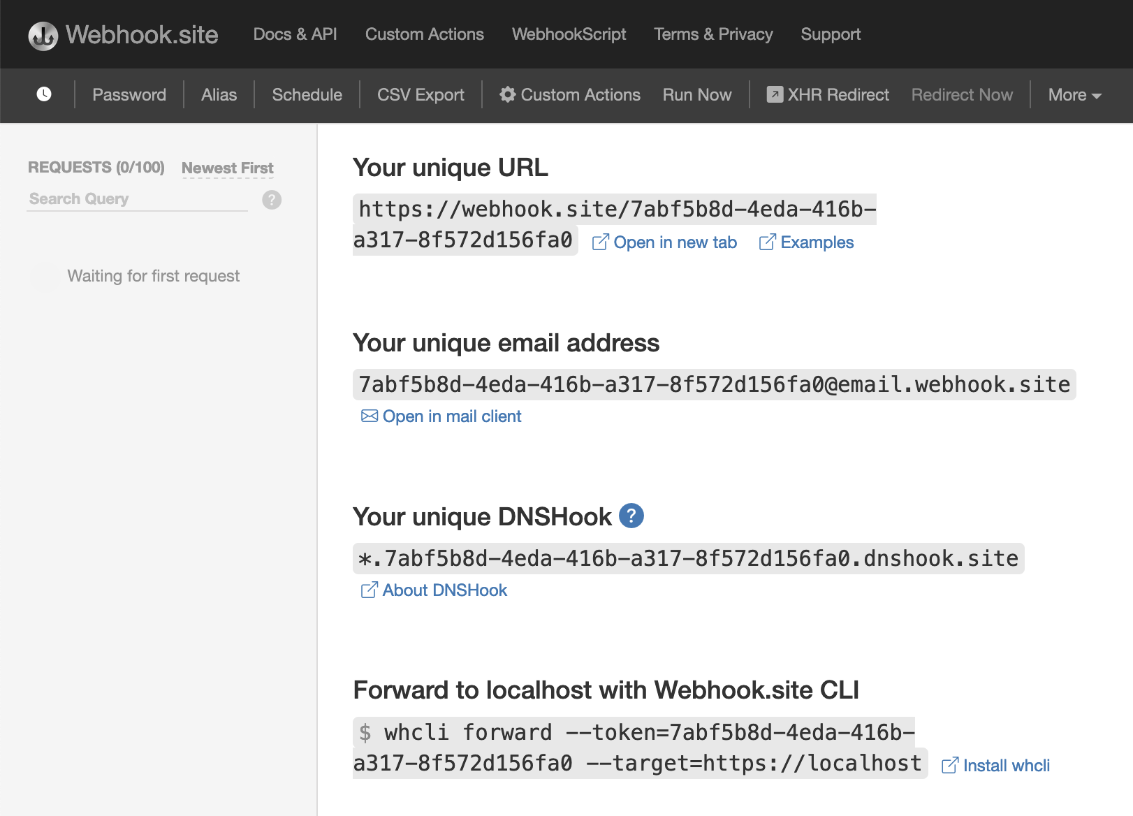The image size is (1133, 816).
Task: Click Redirect Now
Action: point(962,95)
